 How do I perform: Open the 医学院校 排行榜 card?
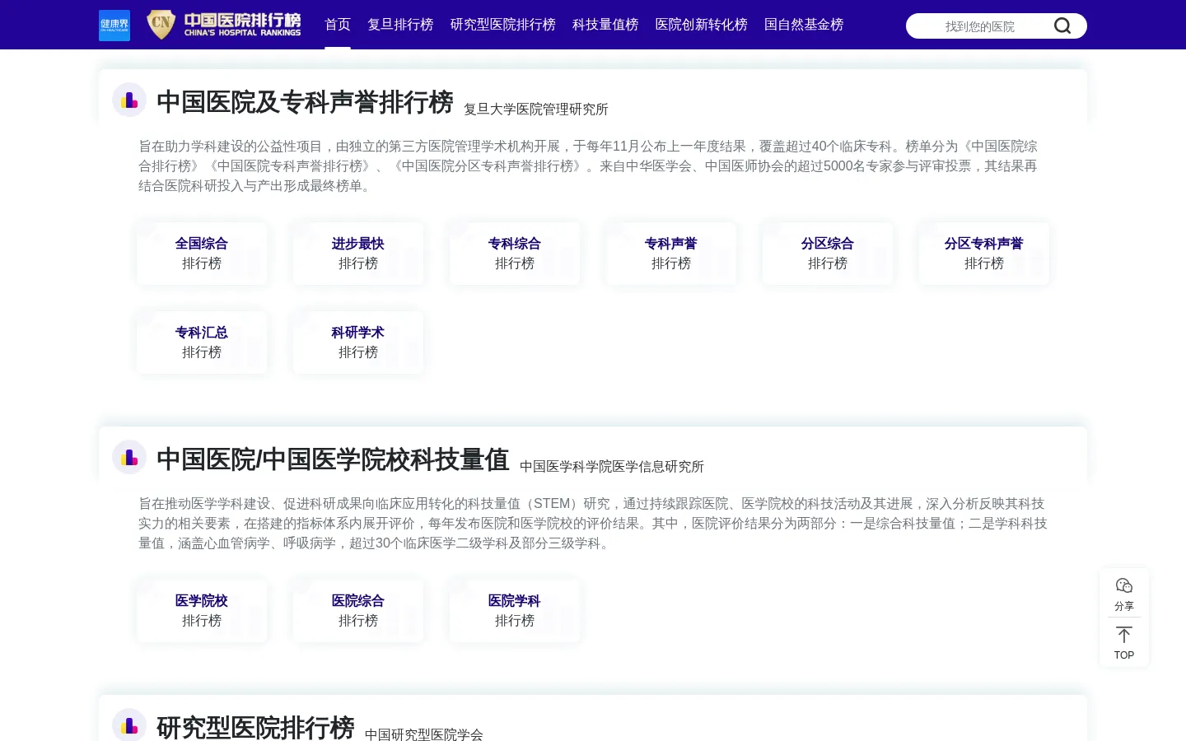[202, 611]
